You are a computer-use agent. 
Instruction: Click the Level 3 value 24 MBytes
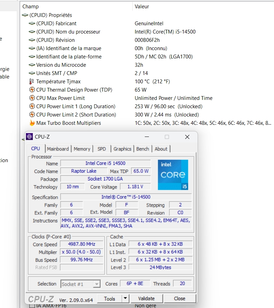click(160, 267)
